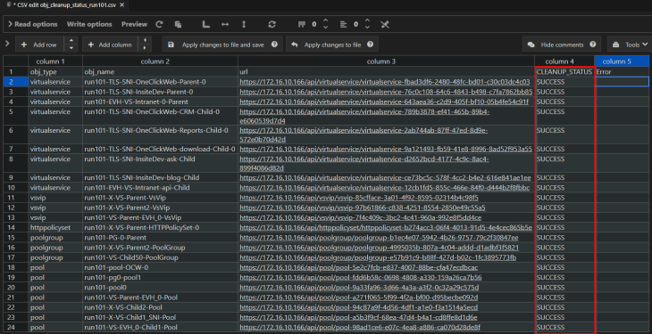Select cell run101-X-VS-Parent-HTTPPolicySet-0
Image resolution: width=652 pixels, height=334 pixels.
(160, 227)
